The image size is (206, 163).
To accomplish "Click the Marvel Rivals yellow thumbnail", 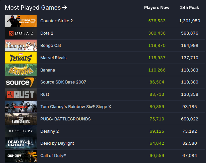I will tap(21, 58).
